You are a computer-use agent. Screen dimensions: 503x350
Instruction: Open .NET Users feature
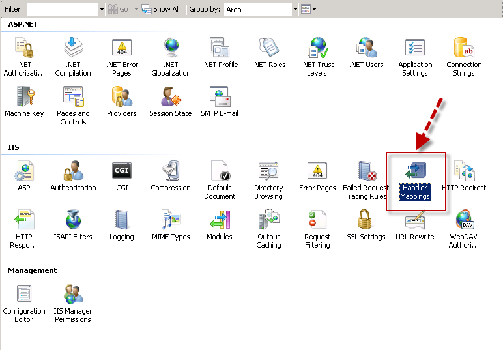pyautogui.click(x=366, y=53)
